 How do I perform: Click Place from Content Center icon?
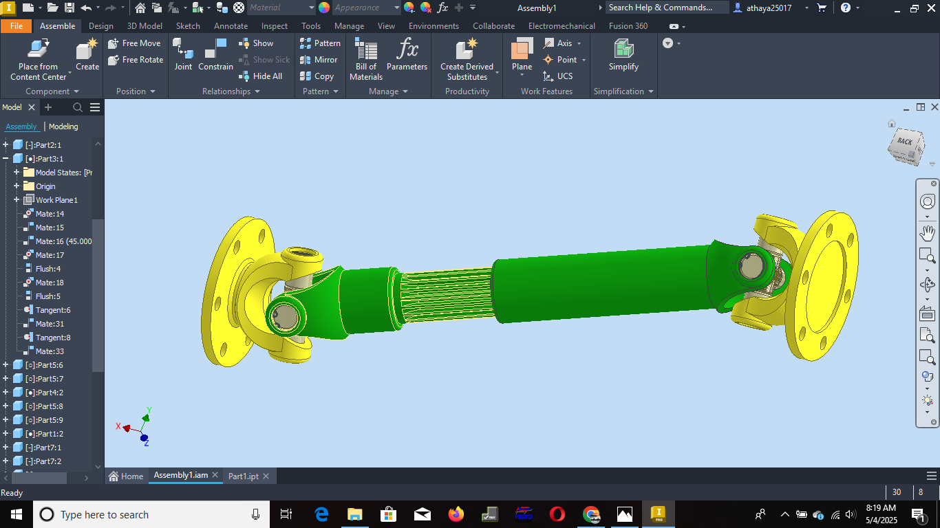[x=38, y=49]
